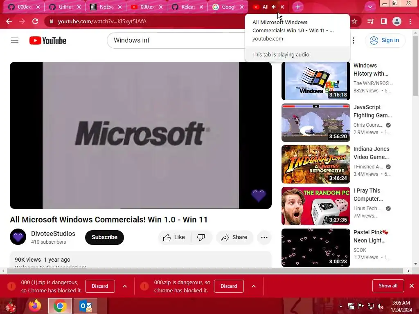This screenshot has height=314, width=419.
Task: Click the Start button ornament
Action: [x=11, y=306]
